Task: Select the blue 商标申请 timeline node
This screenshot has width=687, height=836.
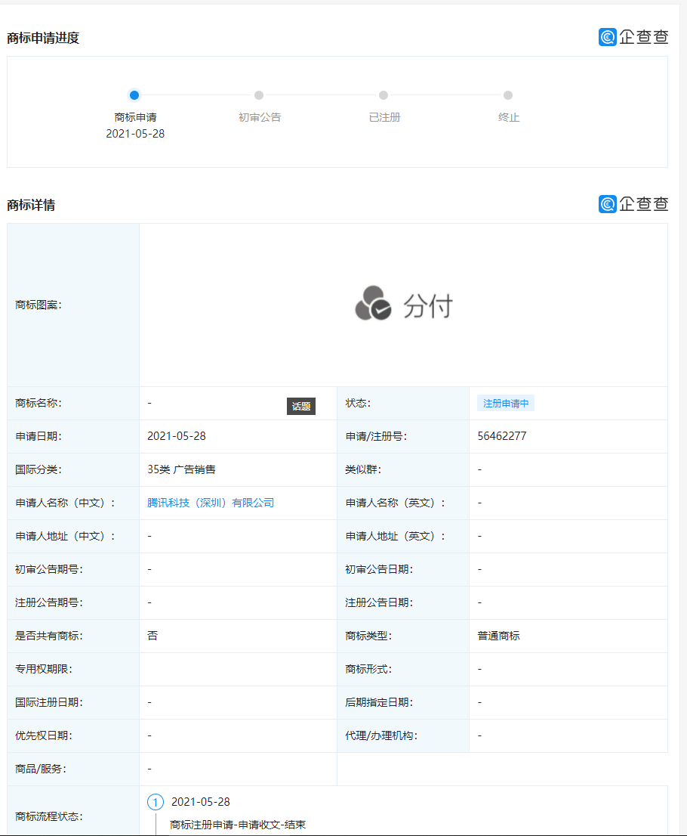Action: click(x=134, y=95)
